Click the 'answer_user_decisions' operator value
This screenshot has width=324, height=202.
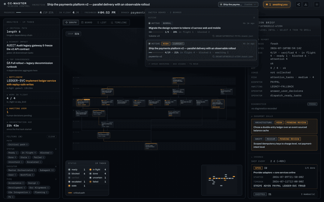pyautogui.click(x=286, y=91)
